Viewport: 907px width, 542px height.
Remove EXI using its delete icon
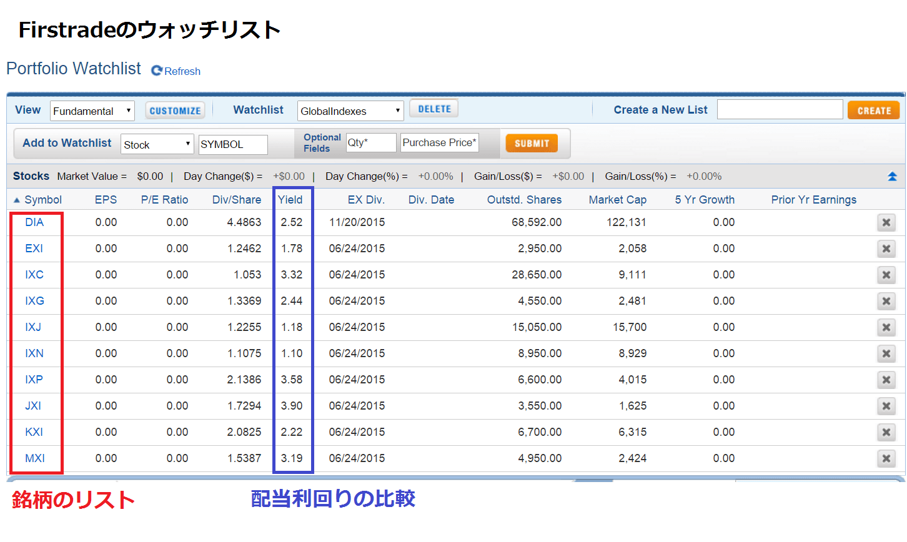click(x=886, y=248)
